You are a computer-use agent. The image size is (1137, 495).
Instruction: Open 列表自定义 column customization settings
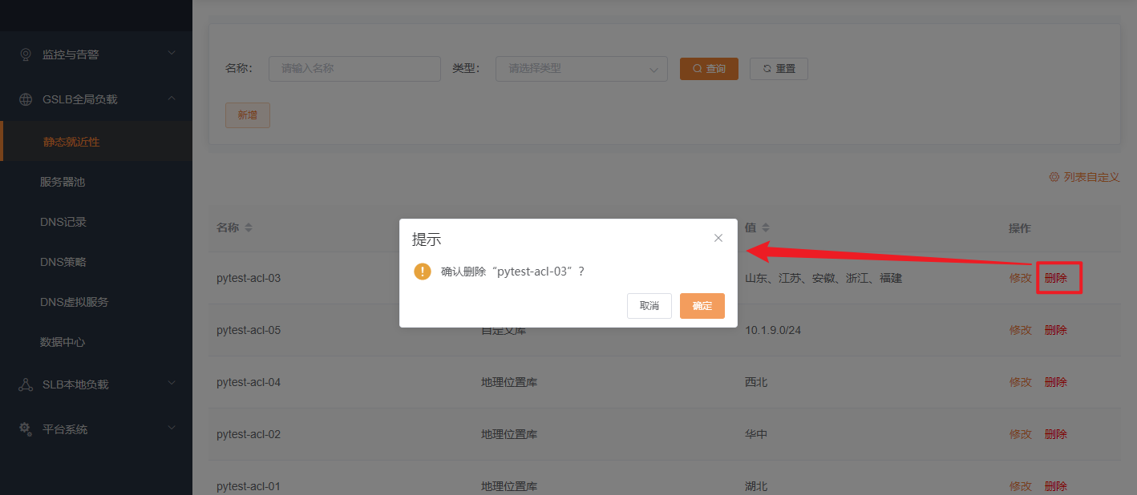tap(1084, 176)
